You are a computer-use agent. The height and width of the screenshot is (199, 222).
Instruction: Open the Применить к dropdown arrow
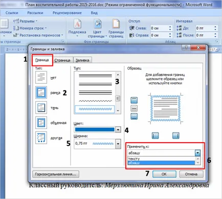pyautogui.click(x=197, y=153)
